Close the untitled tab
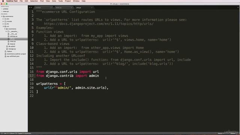The height and width of the screenshot is (135, 240). point(51,7)
